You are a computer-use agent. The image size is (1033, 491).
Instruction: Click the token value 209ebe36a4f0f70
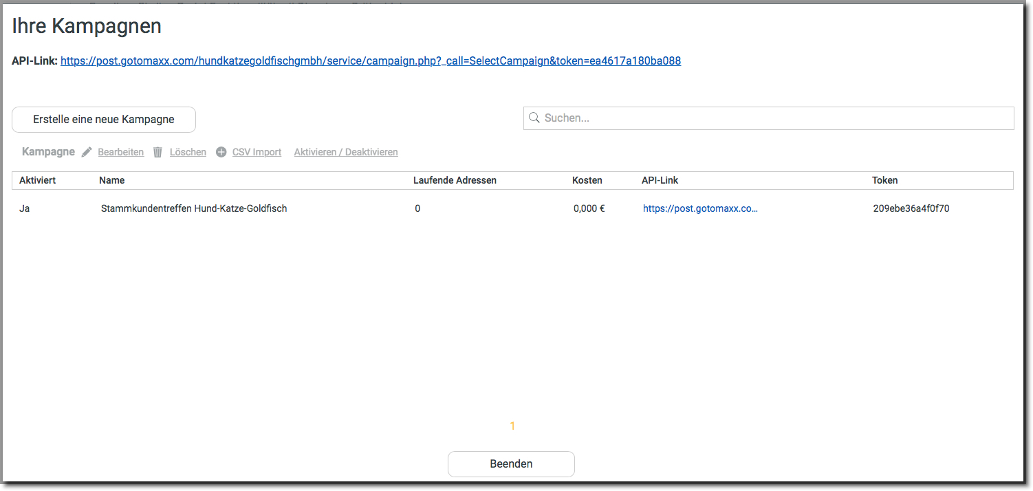[911, 208]
